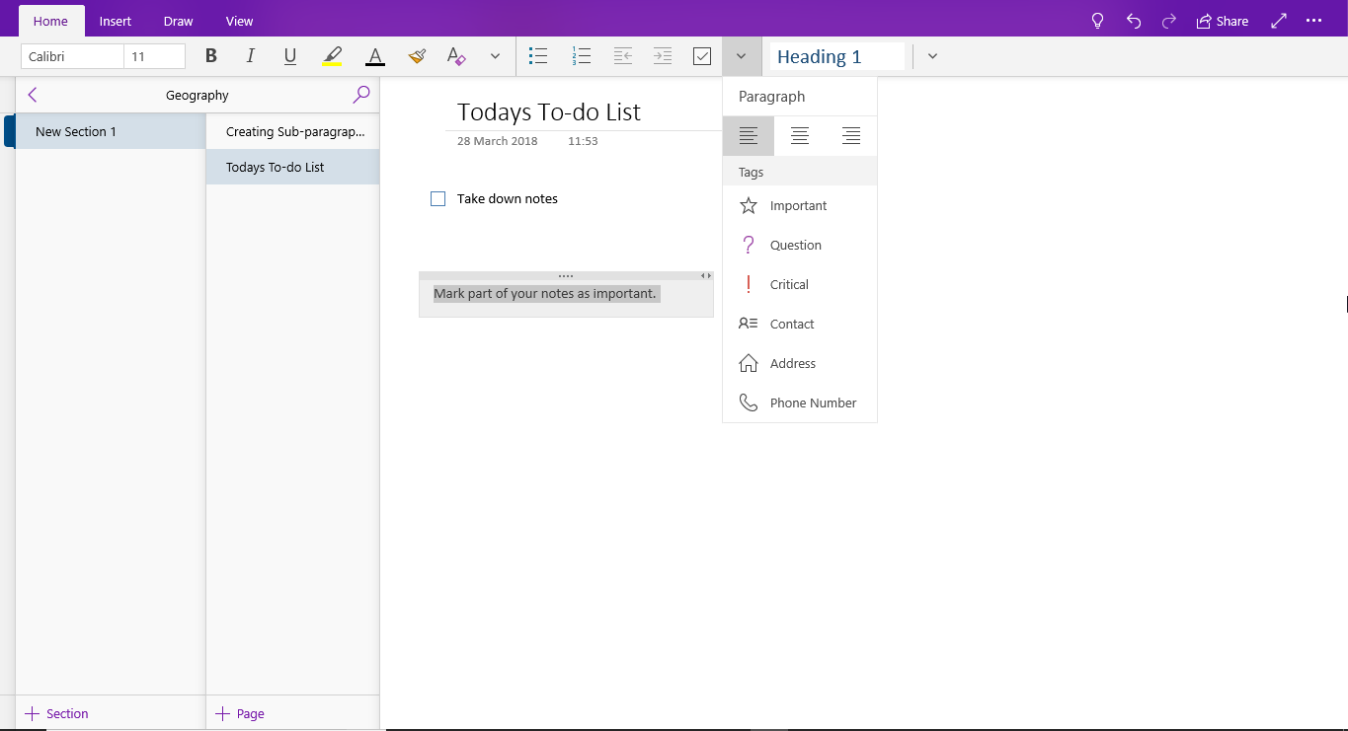Apply the Phone Number tag
1348x731 pixels.
(800, 402)
